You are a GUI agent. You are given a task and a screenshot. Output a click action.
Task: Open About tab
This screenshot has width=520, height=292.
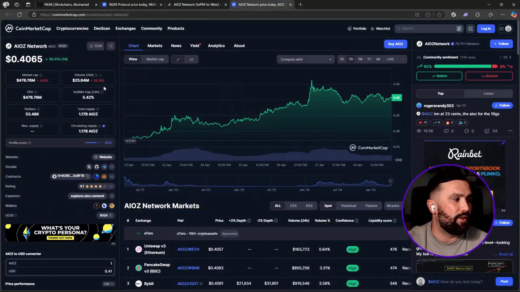tap(239, 46)
